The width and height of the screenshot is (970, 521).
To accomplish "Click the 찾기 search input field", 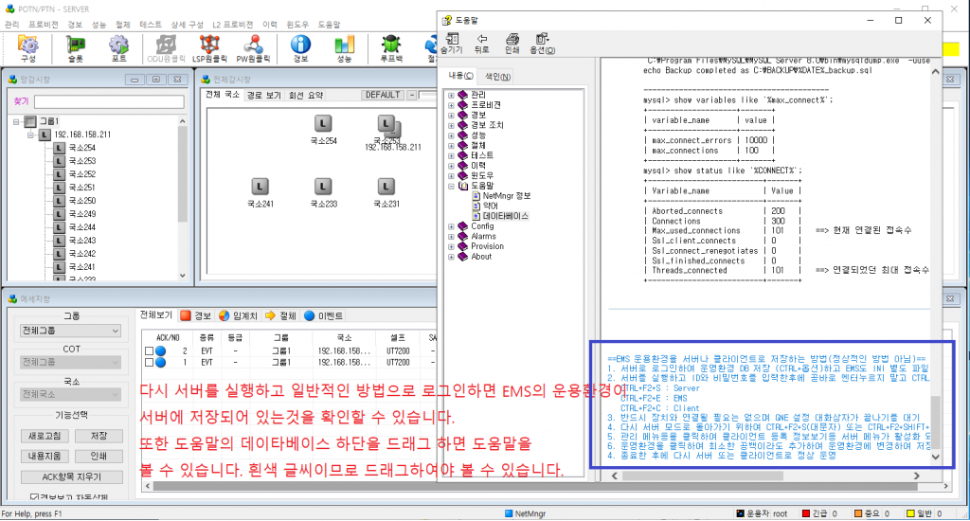I will pyautogui.click(x=109, y=101).
